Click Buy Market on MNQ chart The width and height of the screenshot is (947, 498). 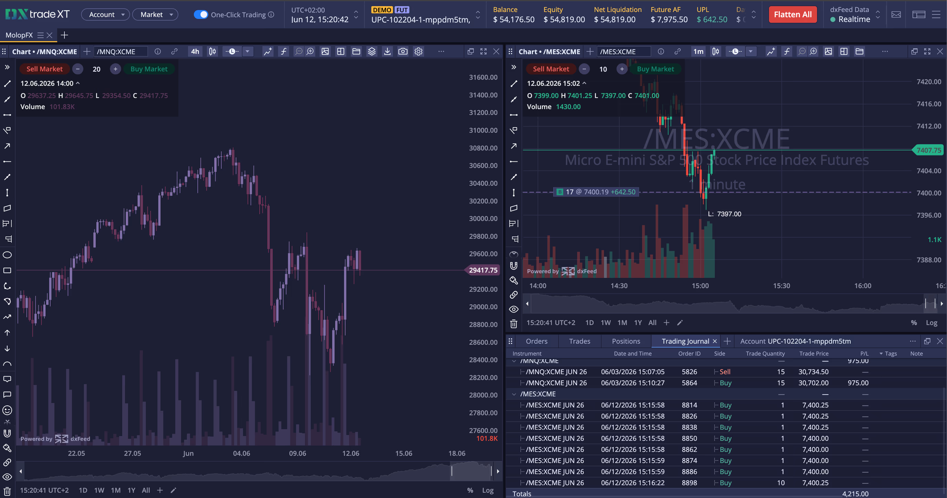(x=148, y=69)
